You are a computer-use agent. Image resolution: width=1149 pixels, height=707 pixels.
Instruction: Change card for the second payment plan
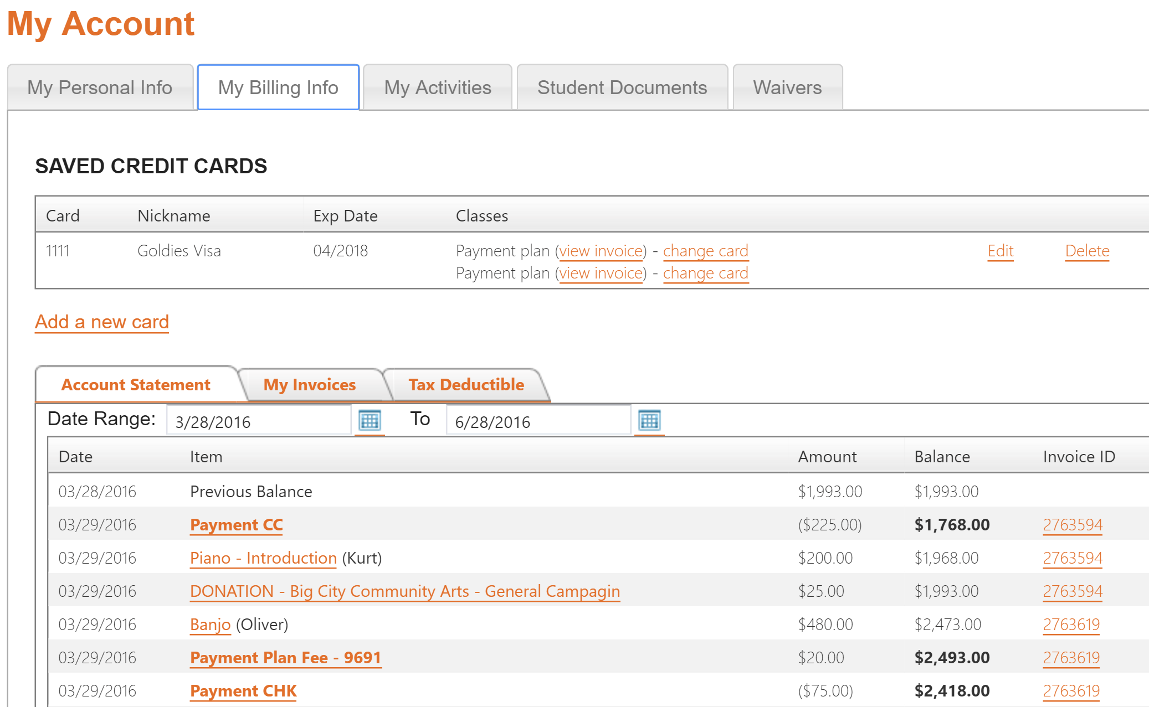(705, 273)
